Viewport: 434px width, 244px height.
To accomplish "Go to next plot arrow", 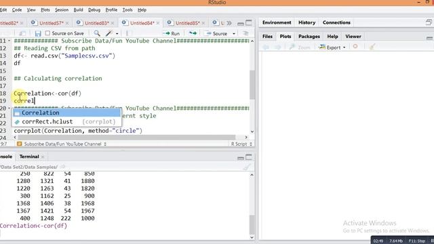I will [277, 47].
